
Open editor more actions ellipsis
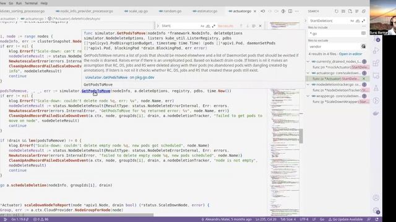point(297,11)
